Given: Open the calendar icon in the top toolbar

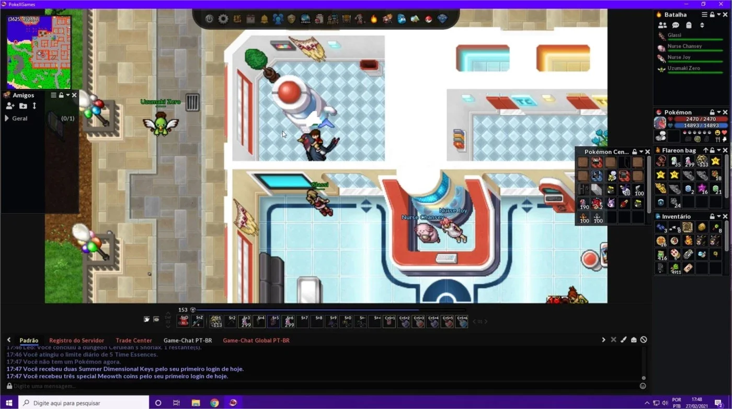Looking at the screenshot, I should click(x=250, y=19).
